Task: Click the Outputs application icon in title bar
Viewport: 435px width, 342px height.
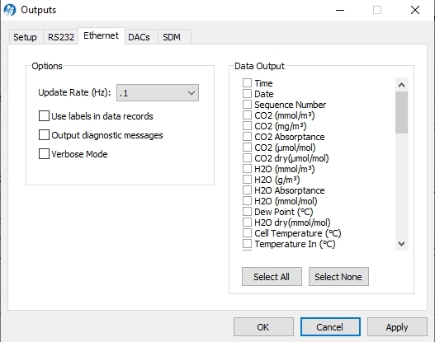Action: point(10,10)
